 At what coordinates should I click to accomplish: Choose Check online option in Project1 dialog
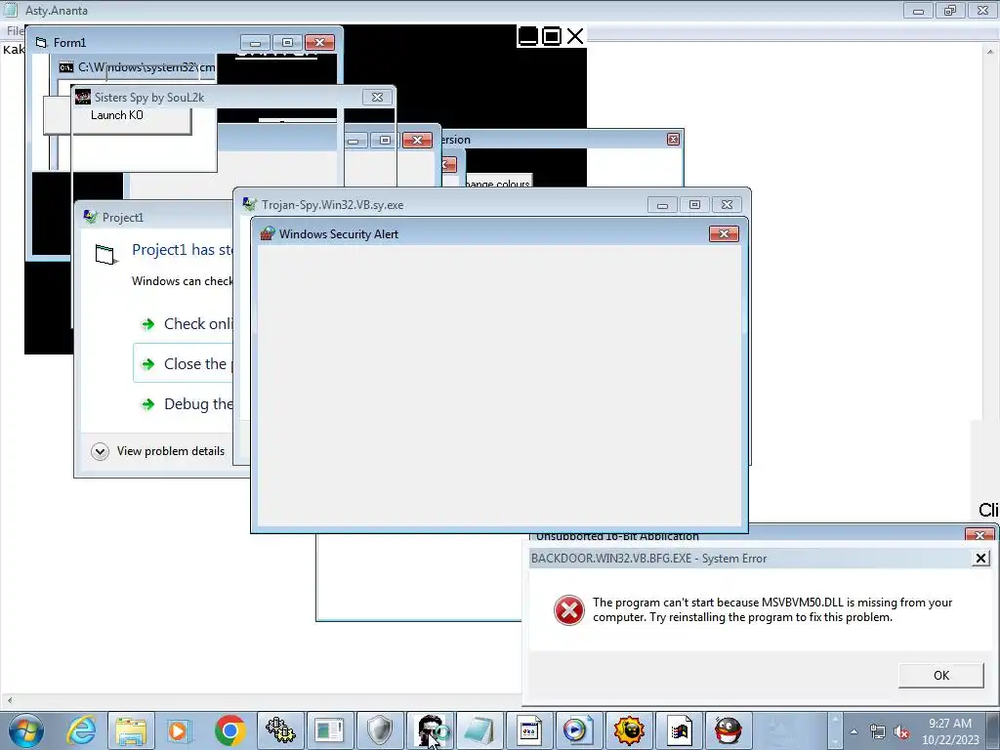[x=184, y=324]
